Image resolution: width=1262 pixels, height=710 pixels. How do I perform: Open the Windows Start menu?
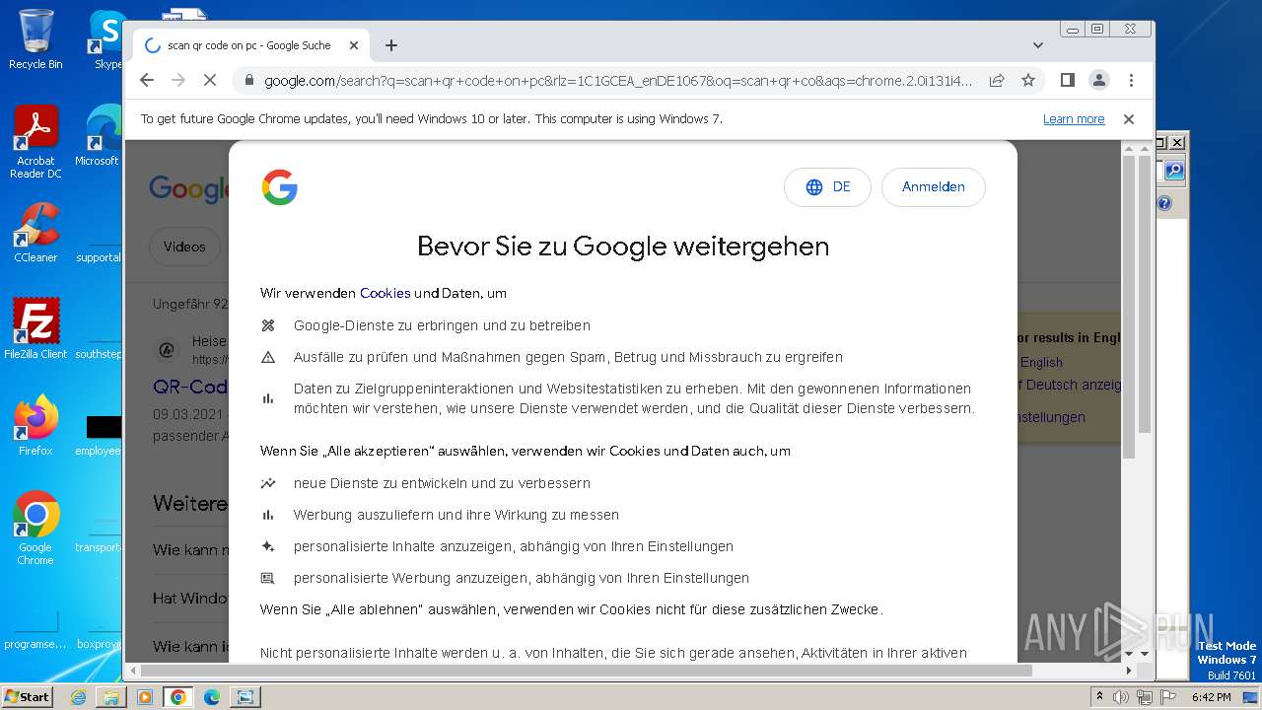[x=28, y=696]
